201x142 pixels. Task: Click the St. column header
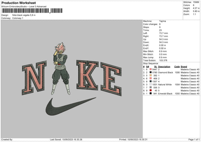pyautogui.click(x=156, y=67)
